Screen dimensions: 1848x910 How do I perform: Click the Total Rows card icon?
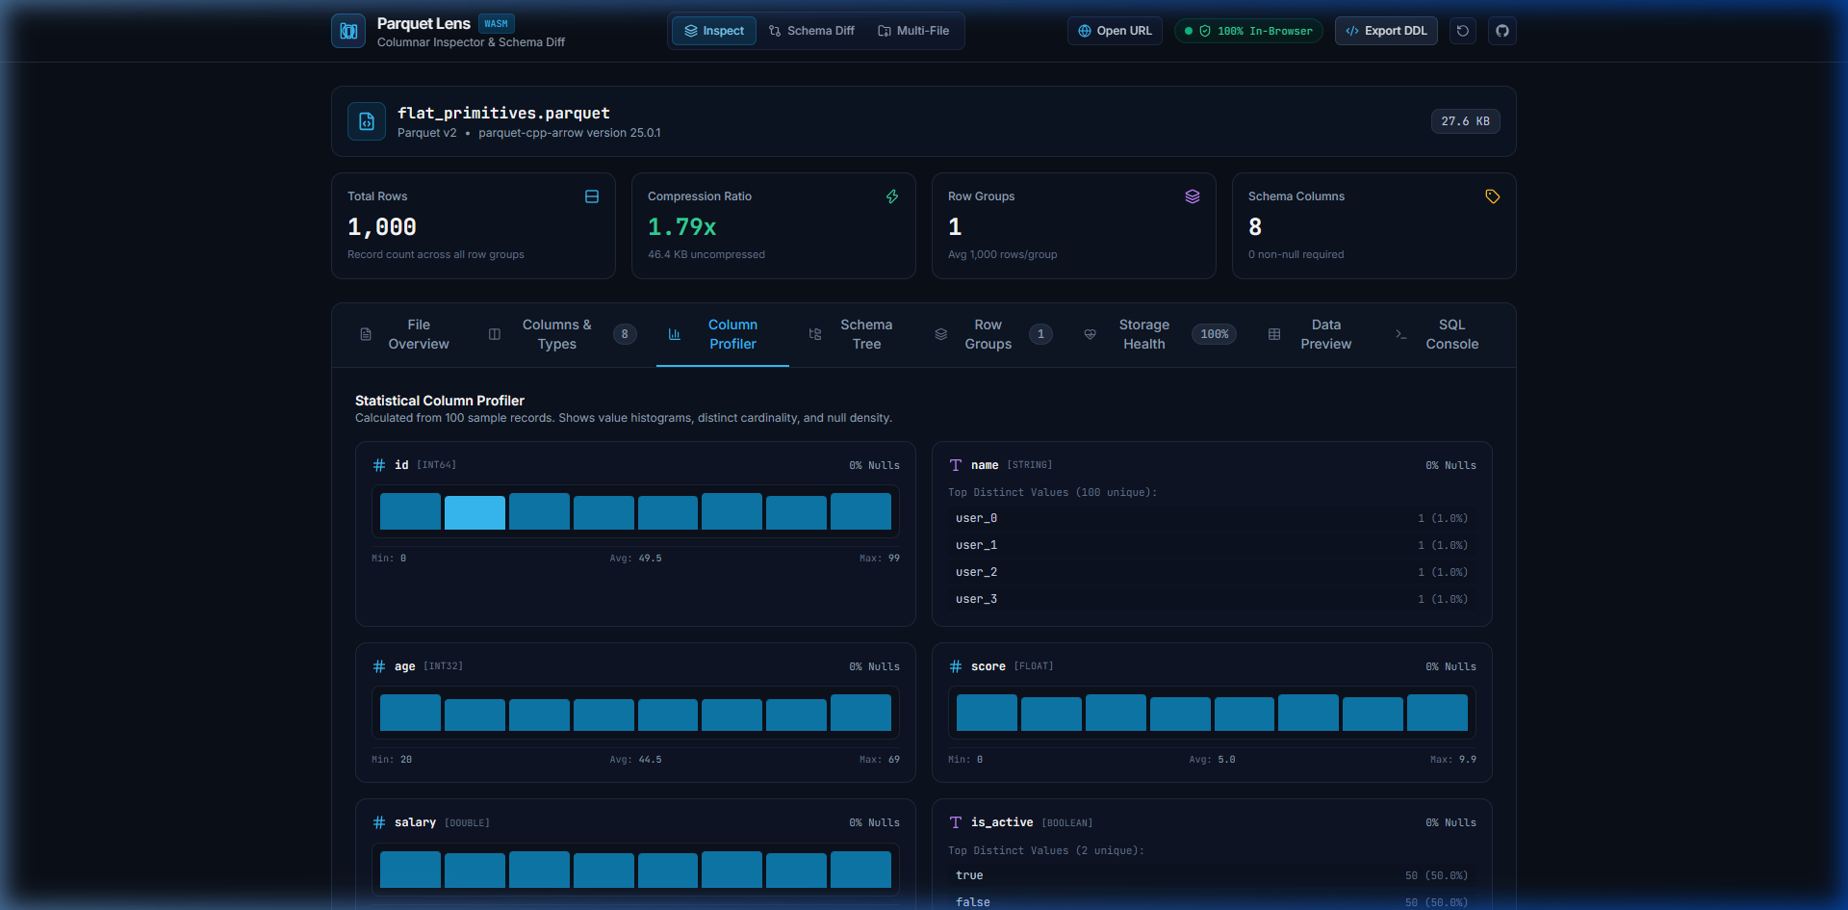(592, 196)
